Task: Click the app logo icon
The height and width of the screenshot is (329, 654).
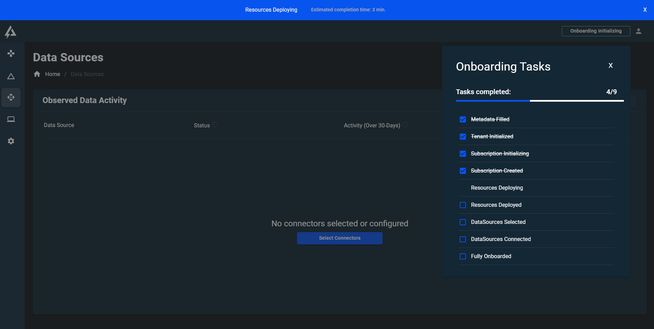Action: (10, 32)
